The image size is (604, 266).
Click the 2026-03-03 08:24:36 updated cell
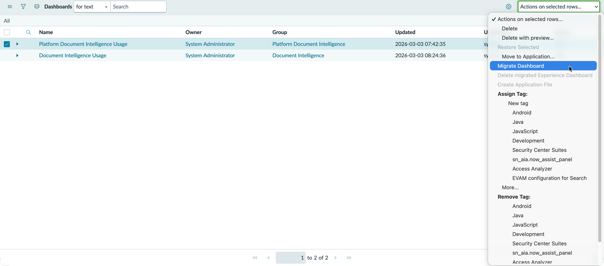coord(420,55)
